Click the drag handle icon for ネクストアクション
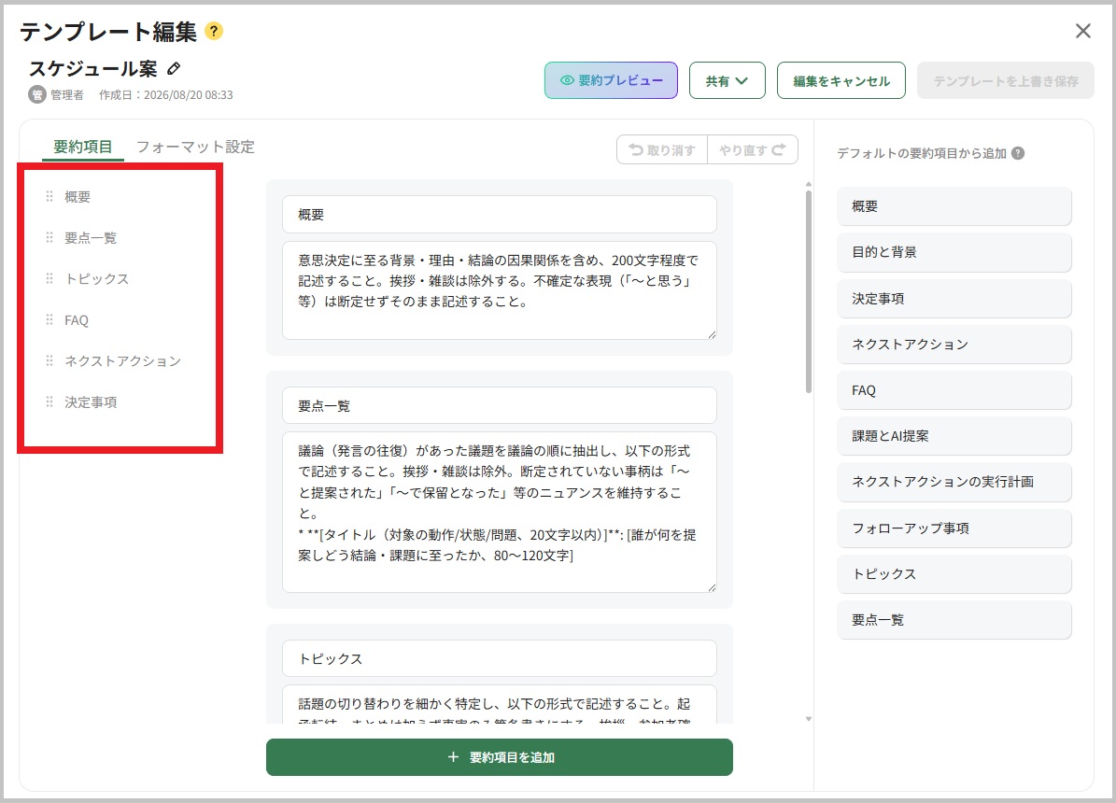This screenshot has width=1116, height=803. [x=49, y=361]
